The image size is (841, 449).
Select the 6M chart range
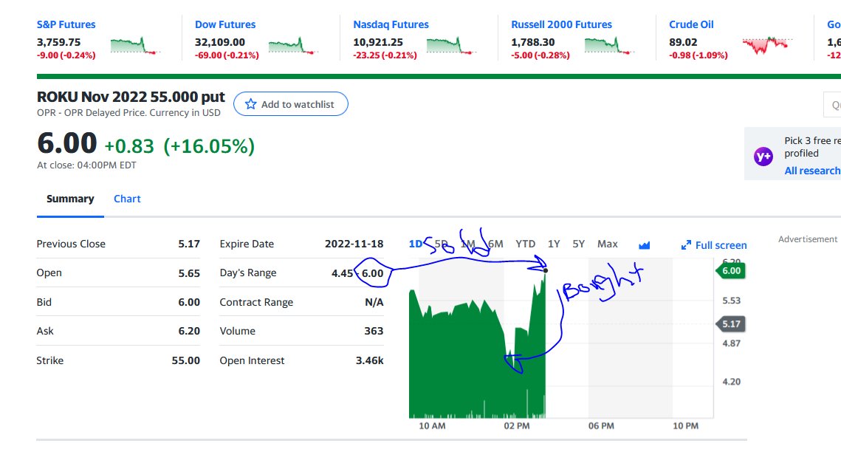tap(495, 244)
